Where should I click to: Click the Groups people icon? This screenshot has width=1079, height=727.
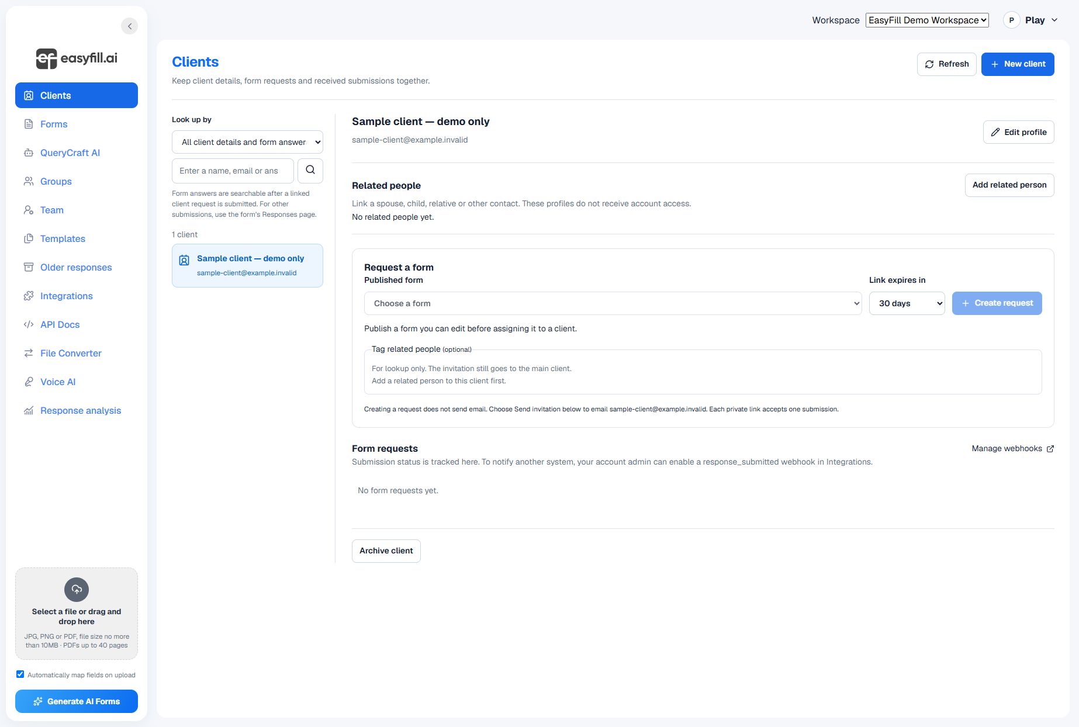pyautogui.click(x=29, y=181)
